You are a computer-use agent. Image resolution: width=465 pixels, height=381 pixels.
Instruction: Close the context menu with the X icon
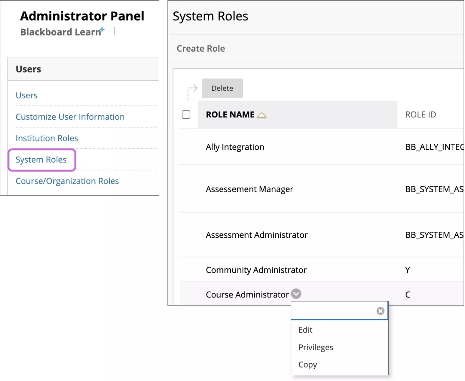tap(380, 311)
